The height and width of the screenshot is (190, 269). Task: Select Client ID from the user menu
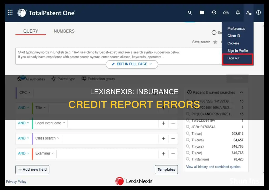click(234, 36)
